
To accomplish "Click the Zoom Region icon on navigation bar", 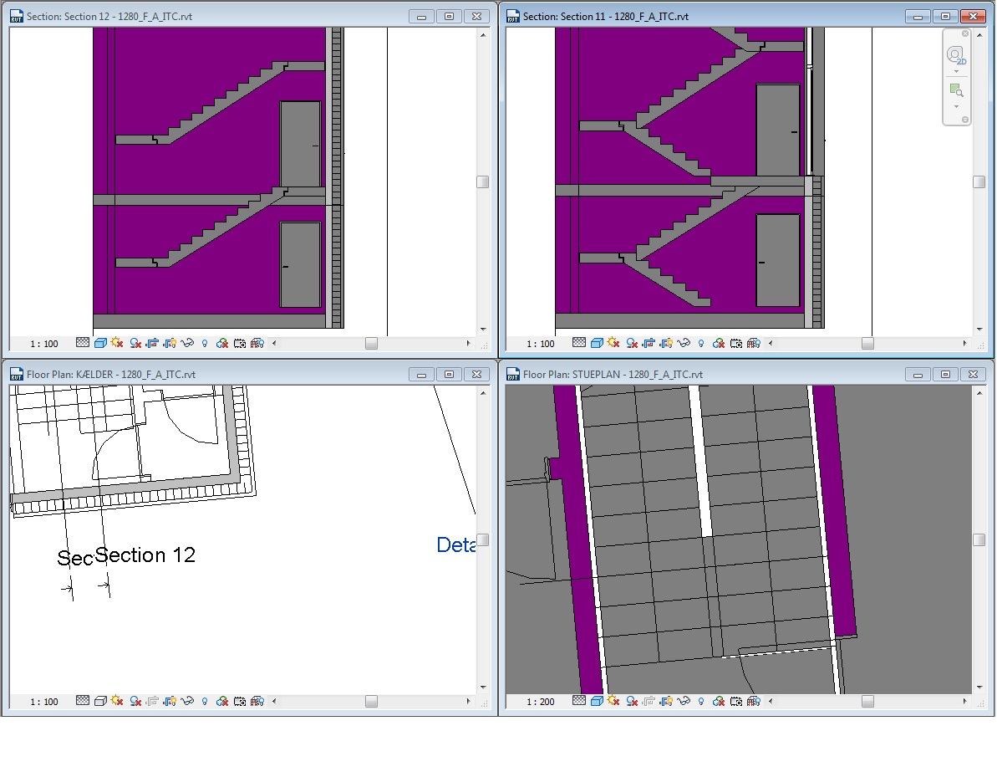I will 956,90.
